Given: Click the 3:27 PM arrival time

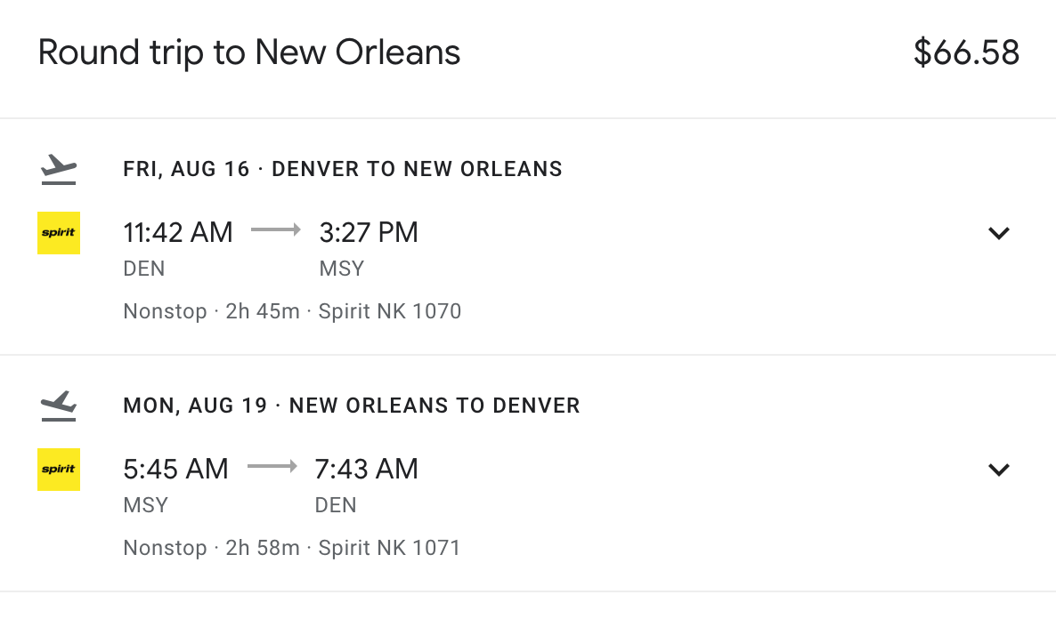Looking at the screenshot, I should coord(369,233).
